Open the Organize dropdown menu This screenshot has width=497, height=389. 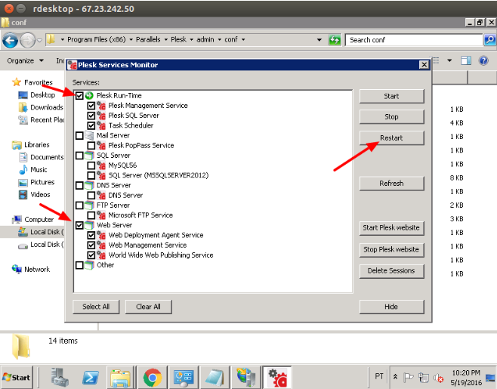(x=26, y=60)
